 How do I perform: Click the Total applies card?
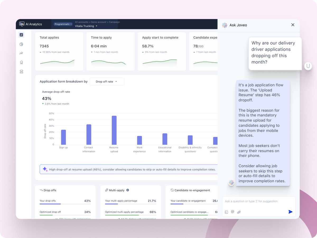[59, 51]
